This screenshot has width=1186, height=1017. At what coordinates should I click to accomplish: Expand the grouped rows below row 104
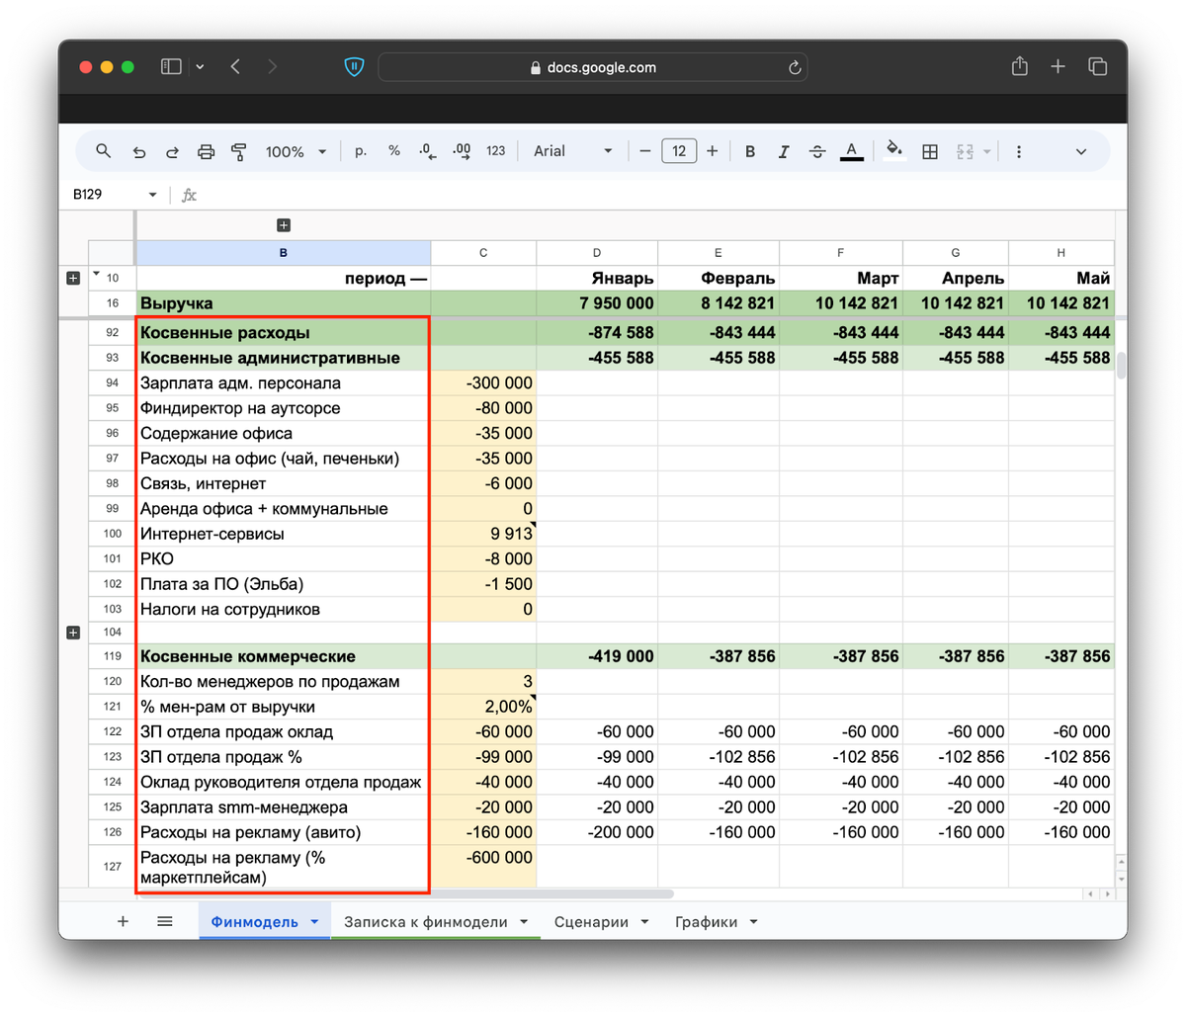(x=73, y=632)
